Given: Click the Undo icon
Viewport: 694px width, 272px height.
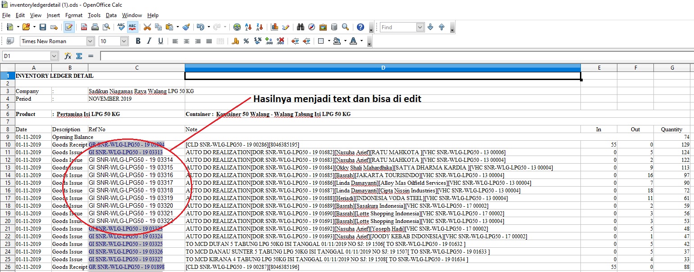Looking at the screenshot, I should pos(201,27).
